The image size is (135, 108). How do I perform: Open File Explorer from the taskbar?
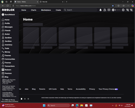82,105
